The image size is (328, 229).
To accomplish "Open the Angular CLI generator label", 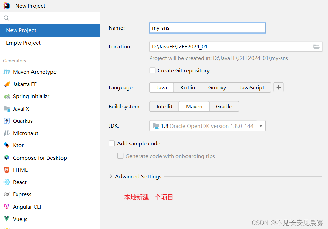I will point(27,207).
